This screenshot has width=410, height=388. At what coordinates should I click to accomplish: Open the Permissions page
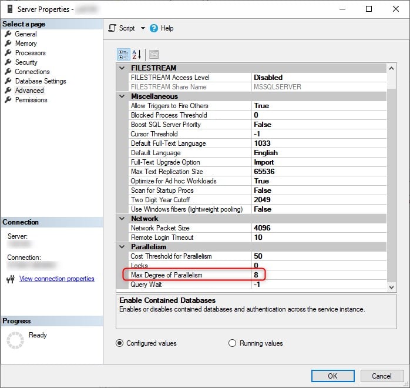pyautogui.click(x=31, y=100)
